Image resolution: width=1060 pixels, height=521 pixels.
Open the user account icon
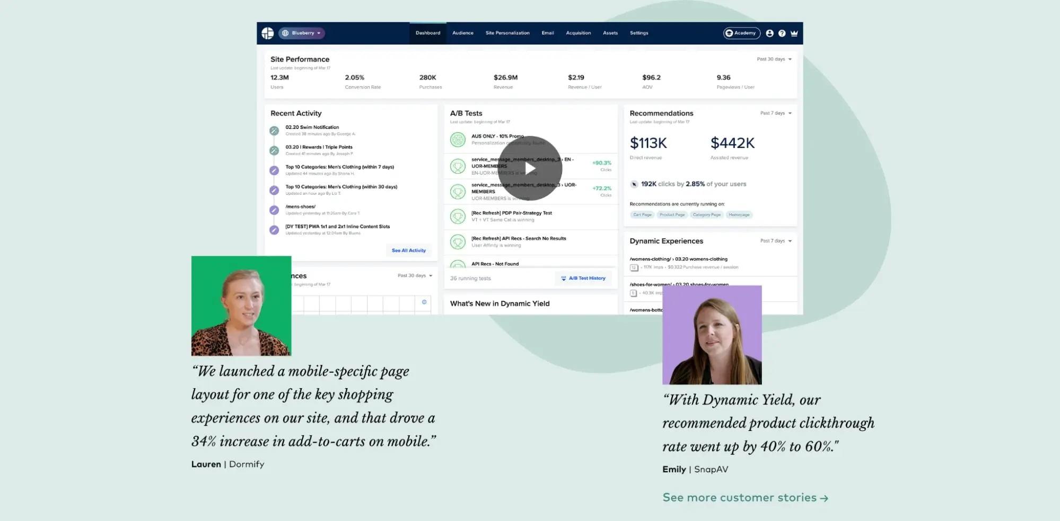pos(769,33)
